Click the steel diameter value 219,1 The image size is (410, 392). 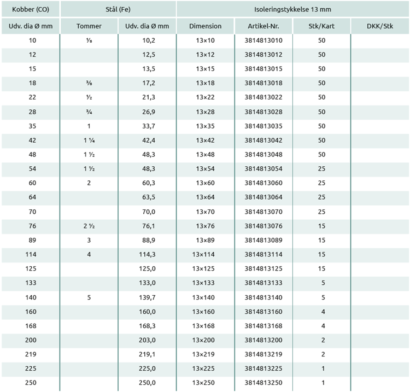(147, 354)
